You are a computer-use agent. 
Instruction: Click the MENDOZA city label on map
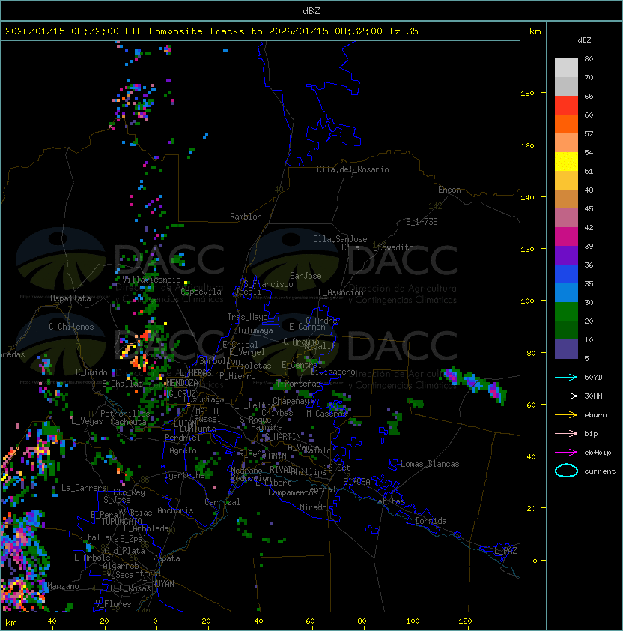coord(181,383)
